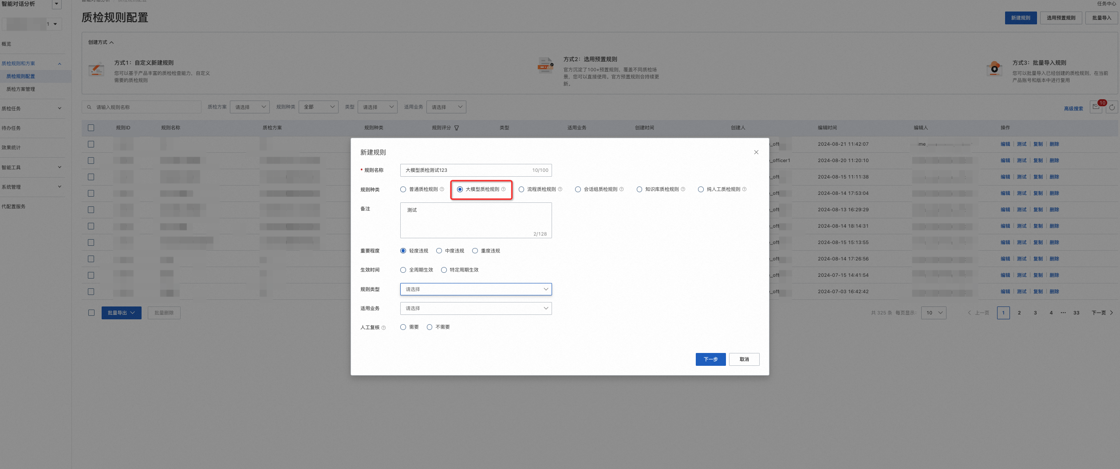Image resolution: width=1120 pixels, height=469 pixels.
Task: Set 人工复核 to 不需要
Action: pyautogui.click(x=430, y=327)
